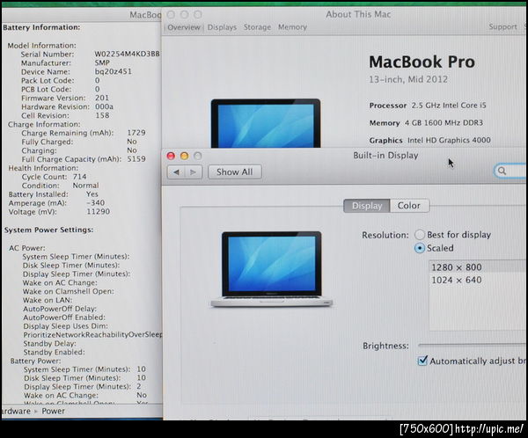528x438 pixels.
Task: Open Displays tab in About This Mac
Action: pos(222,27)
